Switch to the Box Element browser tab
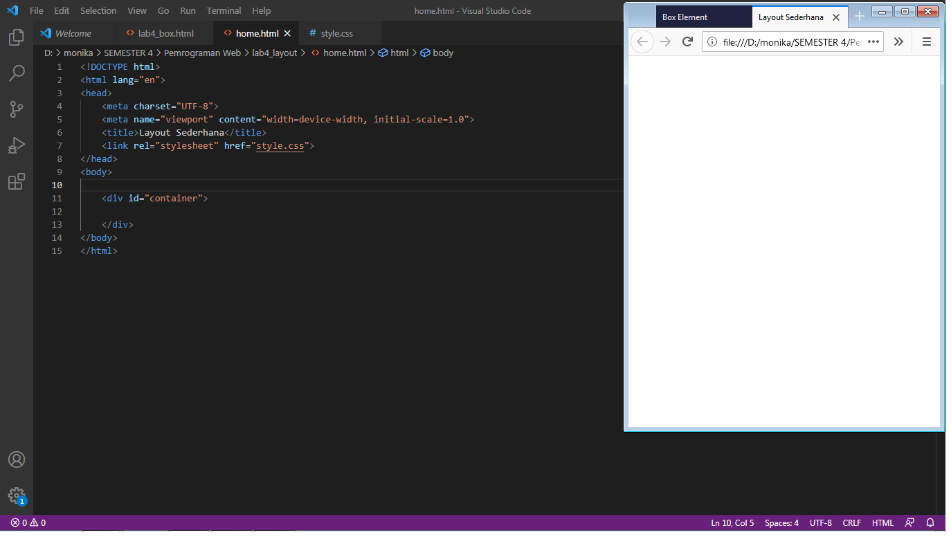 click(x=703, y=17)
